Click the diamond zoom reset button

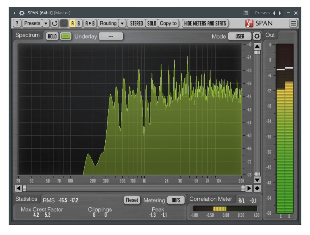click(257, 188)
